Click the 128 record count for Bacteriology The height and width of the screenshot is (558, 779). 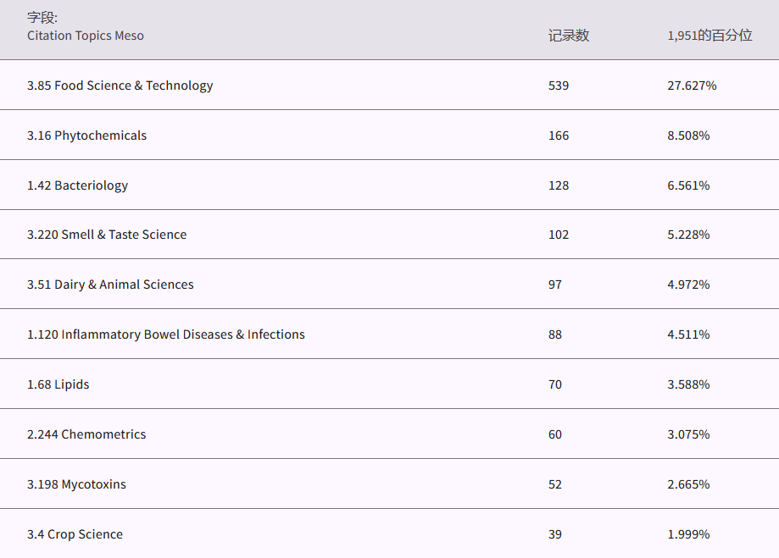pos(559,185)
